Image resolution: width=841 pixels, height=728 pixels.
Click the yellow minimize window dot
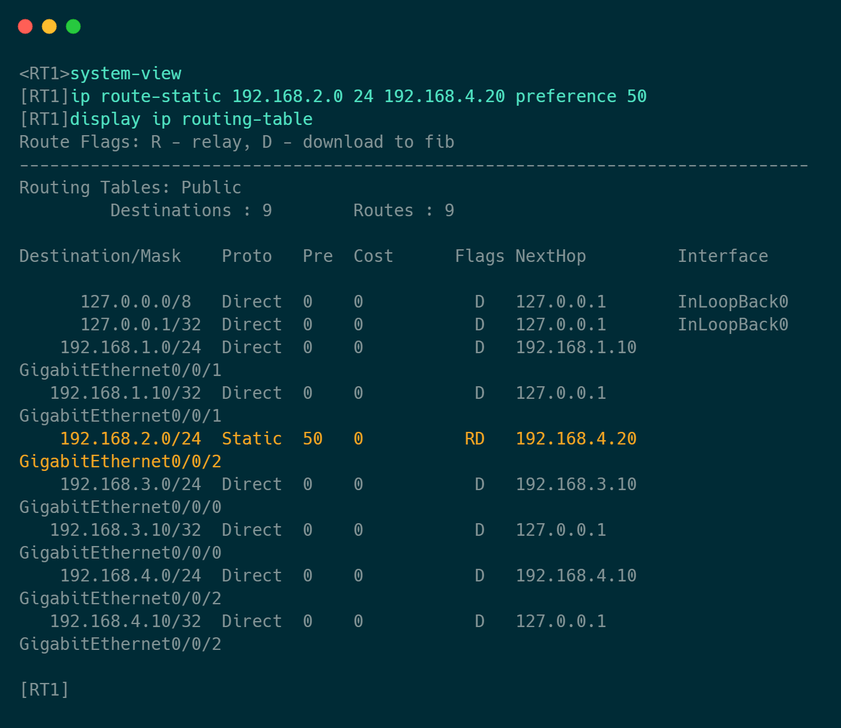[x=49, y=26]
